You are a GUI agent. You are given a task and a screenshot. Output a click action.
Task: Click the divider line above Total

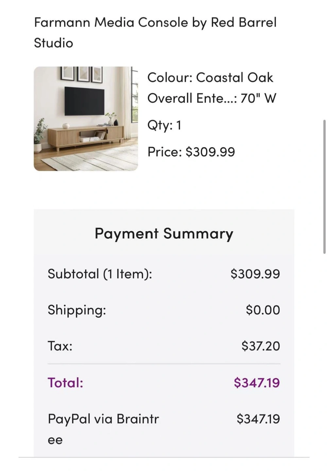click(164, 364)
